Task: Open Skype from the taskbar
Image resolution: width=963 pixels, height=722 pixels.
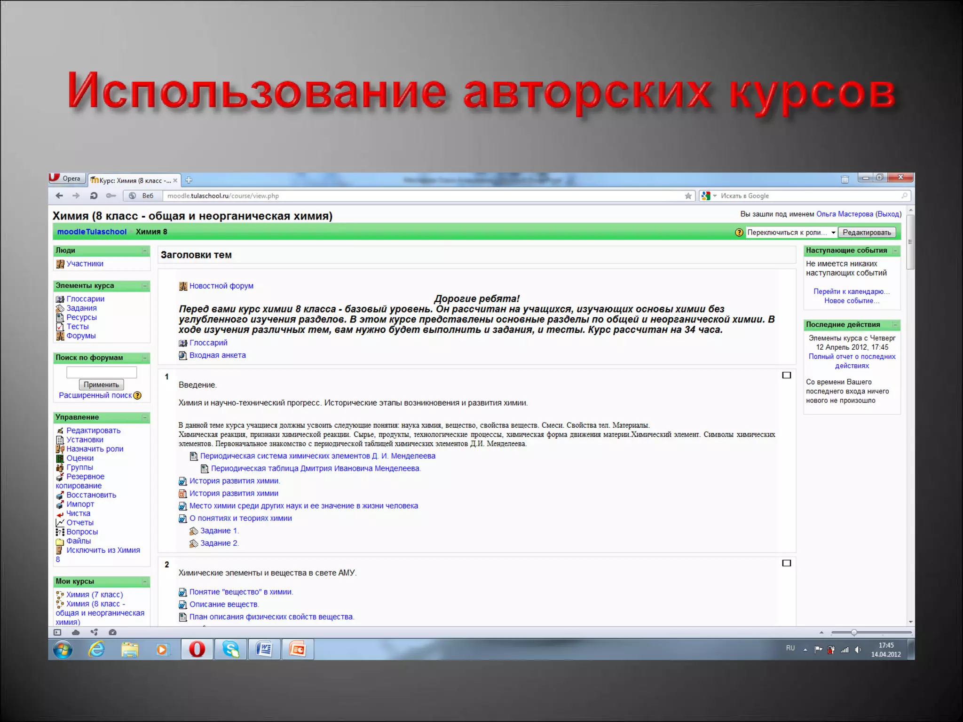Action: coord(230,650)
